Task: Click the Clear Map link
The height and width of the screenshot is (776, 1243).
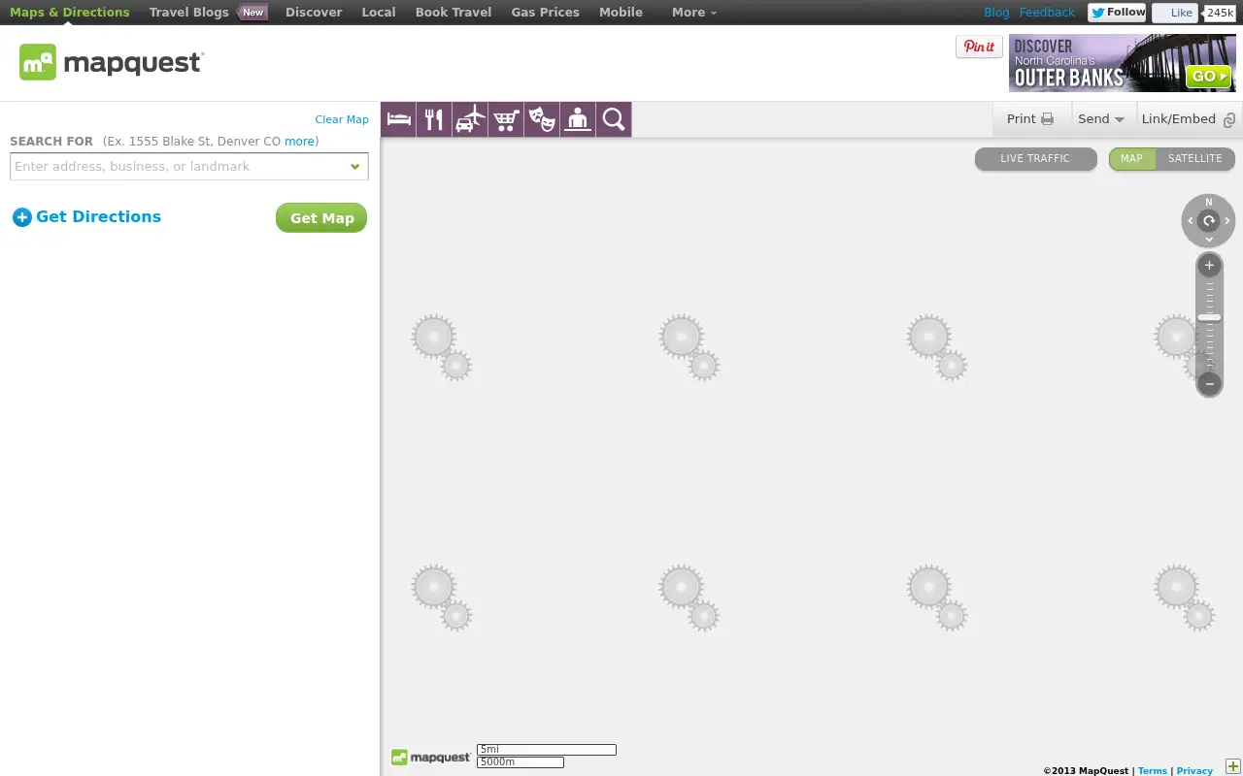Action: [342, 119]
